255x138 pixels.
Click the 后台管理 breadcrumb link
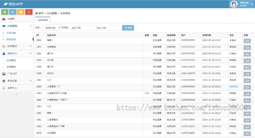point(52,13)
